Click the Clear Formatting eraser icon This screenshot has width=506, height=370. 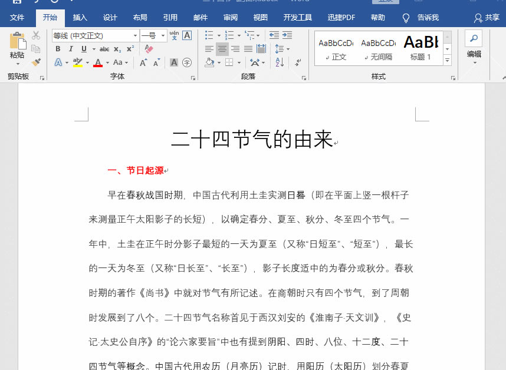[149, 49]
